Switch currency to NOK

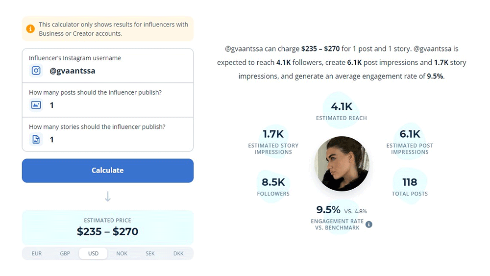coord(122,253)
